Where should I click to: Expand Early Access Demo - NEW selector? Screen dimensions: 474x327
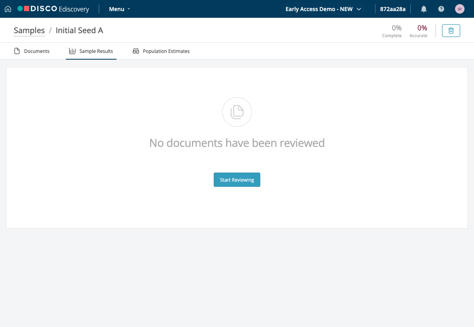click(x=324, y=9)
